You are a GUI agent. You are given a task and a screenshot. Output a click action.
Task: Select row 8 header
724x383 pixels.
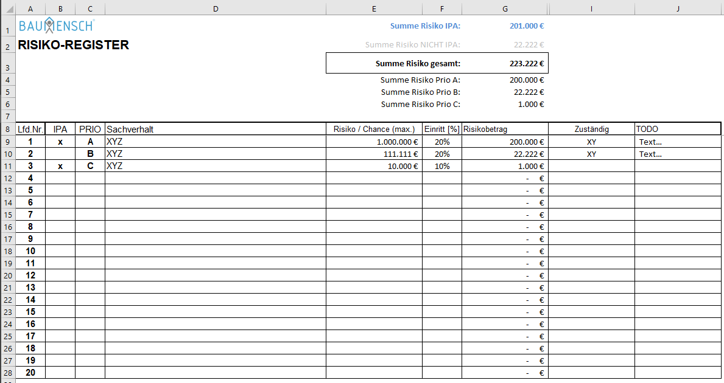click(7, 129)
